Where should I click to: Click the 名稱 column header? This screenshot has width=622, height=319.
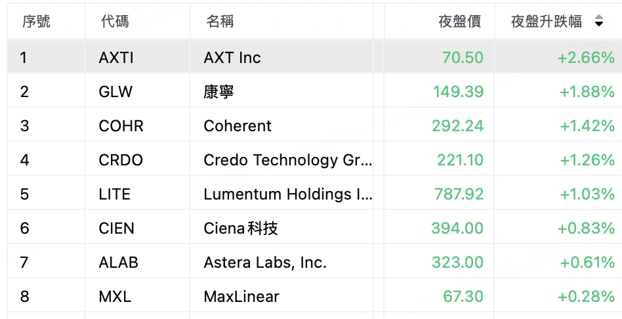(220, 22)
